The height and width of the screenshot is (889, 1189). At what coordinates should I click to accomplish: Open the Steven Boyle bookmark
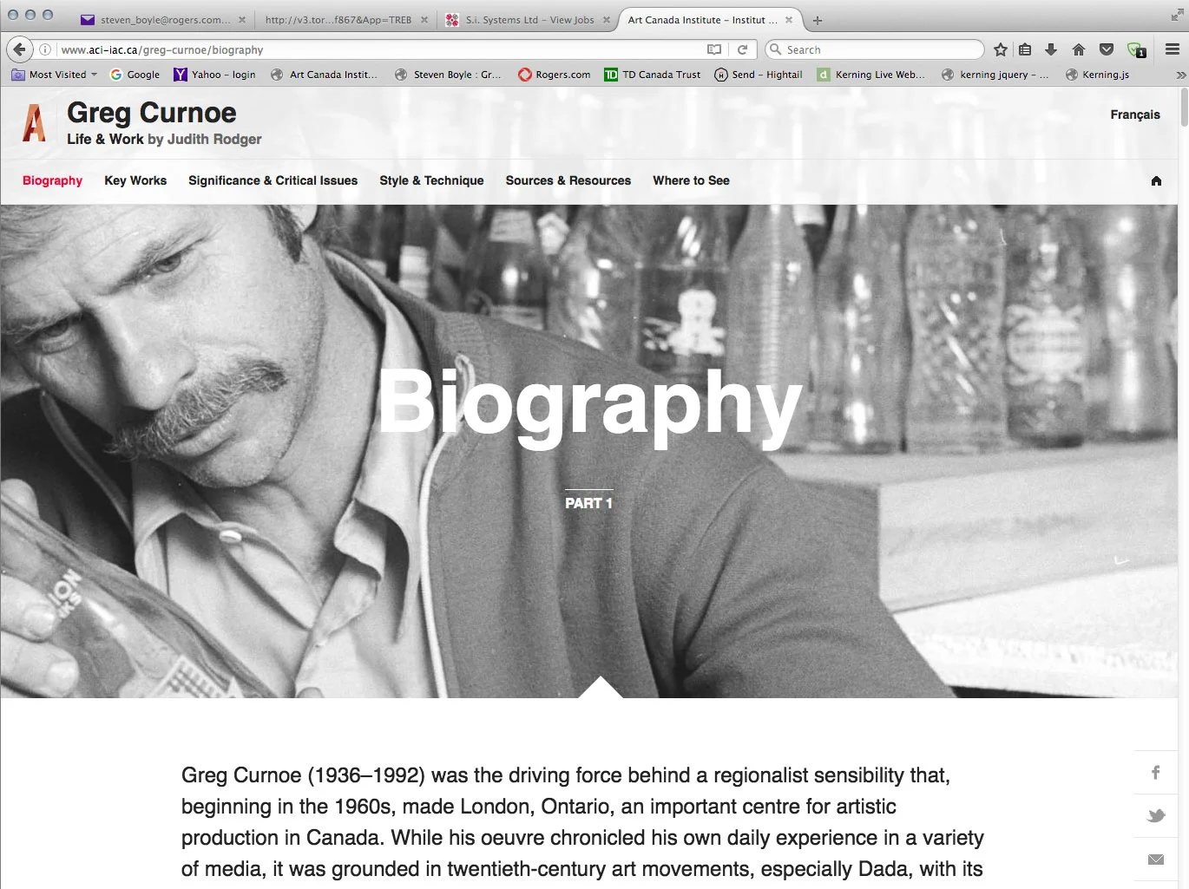[448, 75]
